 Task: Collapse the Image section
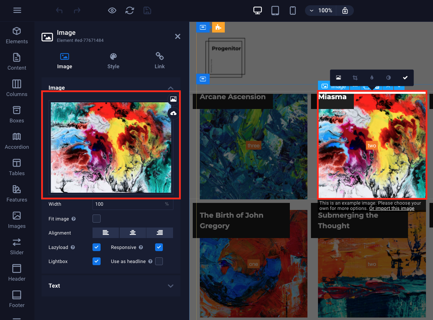pos(171,88)
